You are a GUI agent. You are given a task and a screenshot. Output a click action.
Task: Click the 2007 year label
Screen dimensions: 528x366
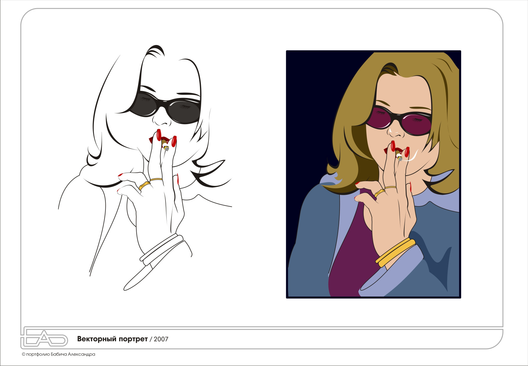161,339
